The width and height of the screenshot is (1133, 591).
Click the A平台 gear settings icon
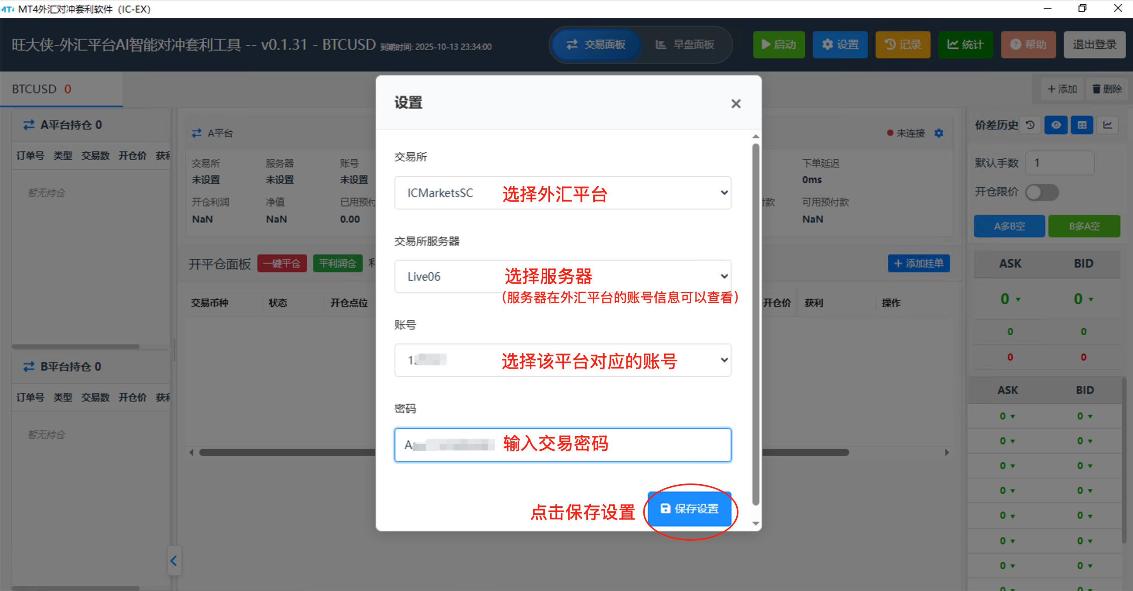tap(939, 133)
